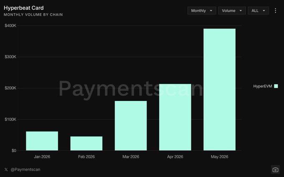Viewport: 284px width, 177px height.
Task: Click the Feb 2026 axis label
Action: click(86, 157)
